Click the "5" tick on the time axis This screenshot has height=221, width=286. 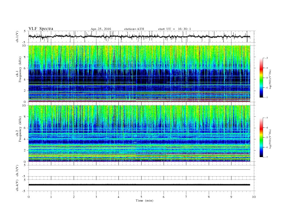pos(141,197)
